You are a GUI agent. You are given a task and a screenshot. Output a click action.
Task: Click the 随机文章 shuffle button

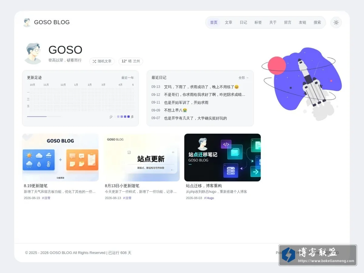[x=102, y=61]
